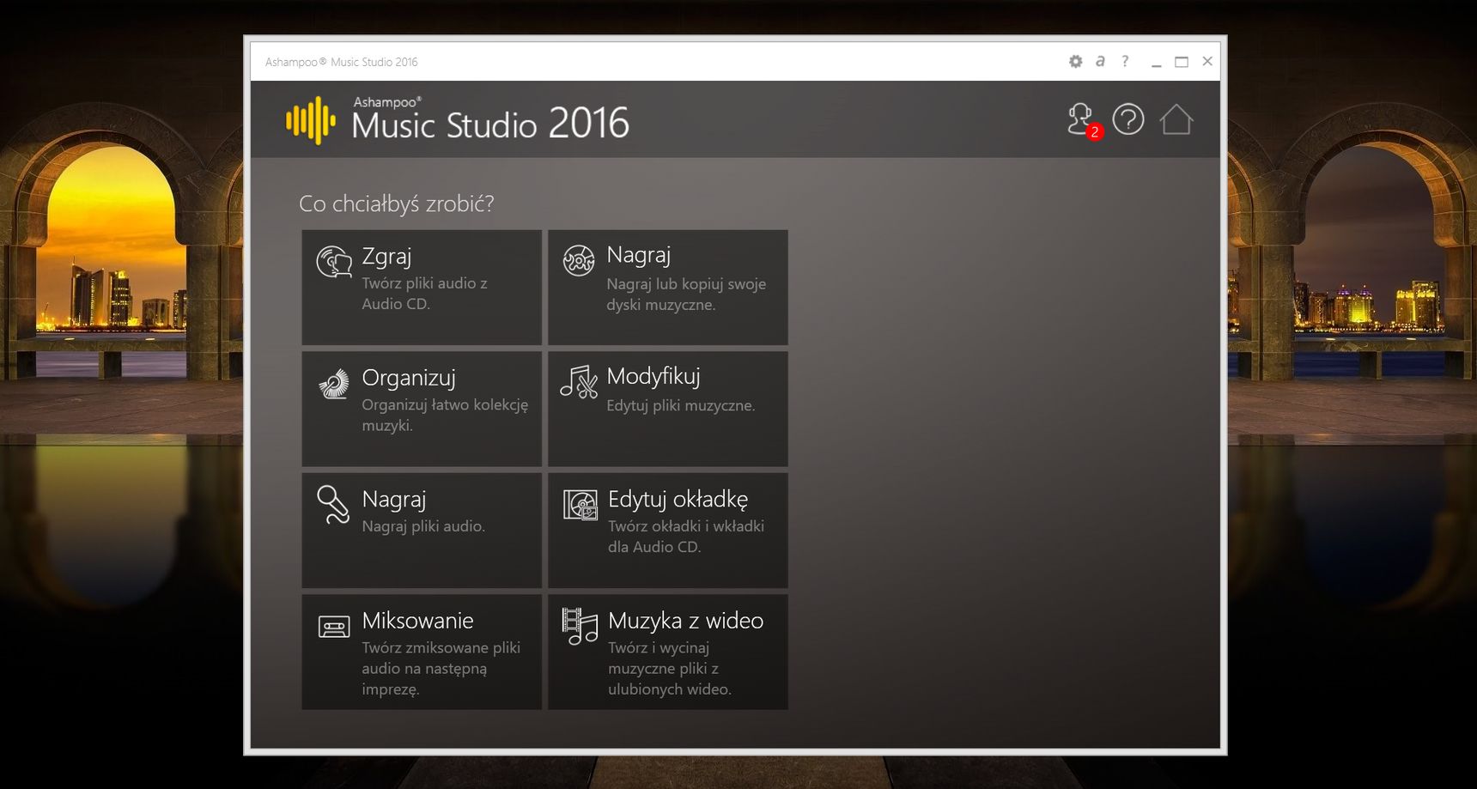Open settings gear in title bar
The image size is (1477, 789).
pyautogui.click(x=1075, y=61)
